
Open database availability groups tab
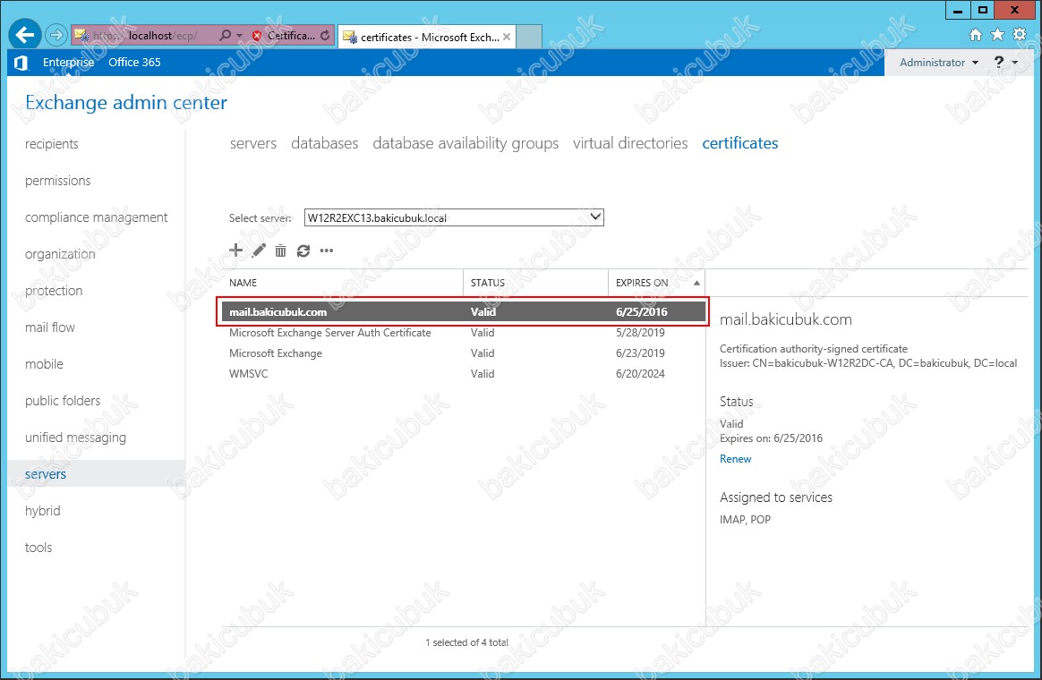point(465,143)
